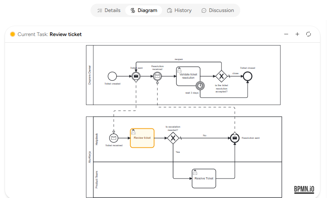Click the Validate ticket resolution task

point(188,76)
